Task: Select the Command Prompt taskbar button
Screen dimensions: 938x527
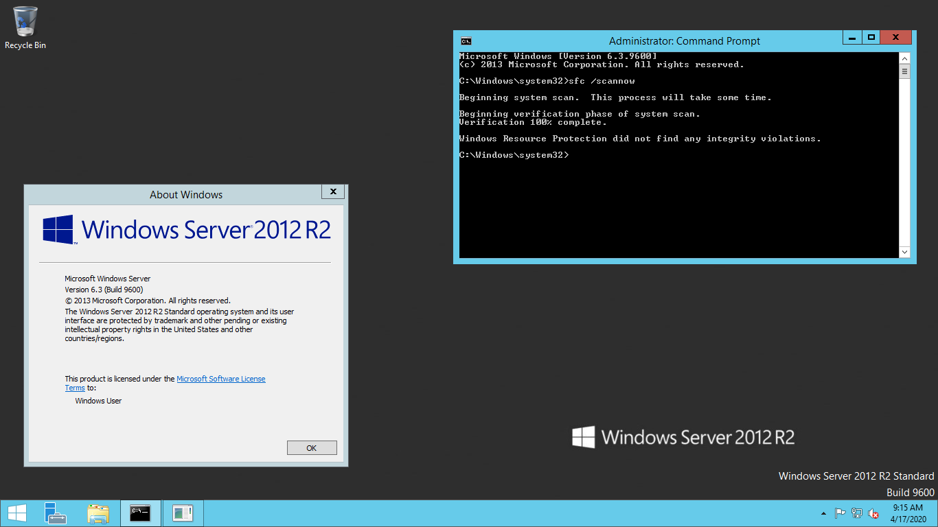Action: (x=141, y=513)
